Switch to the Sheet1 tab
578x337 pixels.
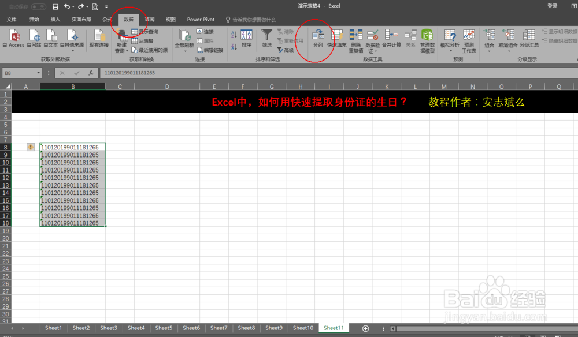[53, 328]
